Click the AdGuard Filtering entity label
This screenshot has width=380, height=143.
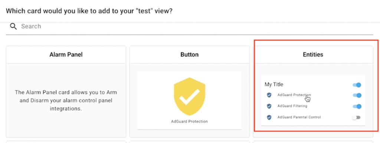(292, 106)
